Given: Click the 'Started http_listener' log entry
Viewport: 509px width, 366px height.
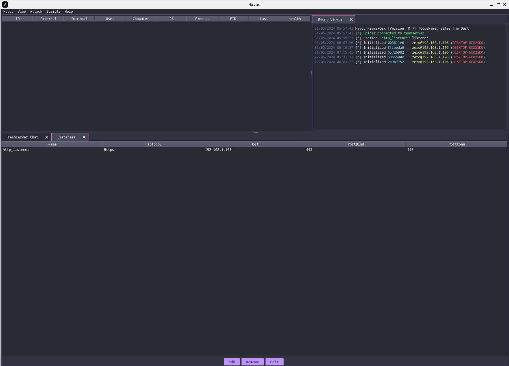Looking at the screenshot, I should (x=371, y=38).
